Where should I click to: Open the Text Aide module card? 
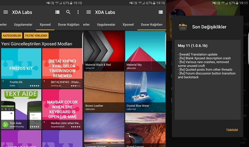pyautogui.click(x=21, y=109)
